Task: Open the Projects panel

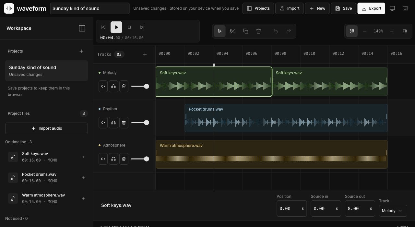Action: [x=258, y=8]
